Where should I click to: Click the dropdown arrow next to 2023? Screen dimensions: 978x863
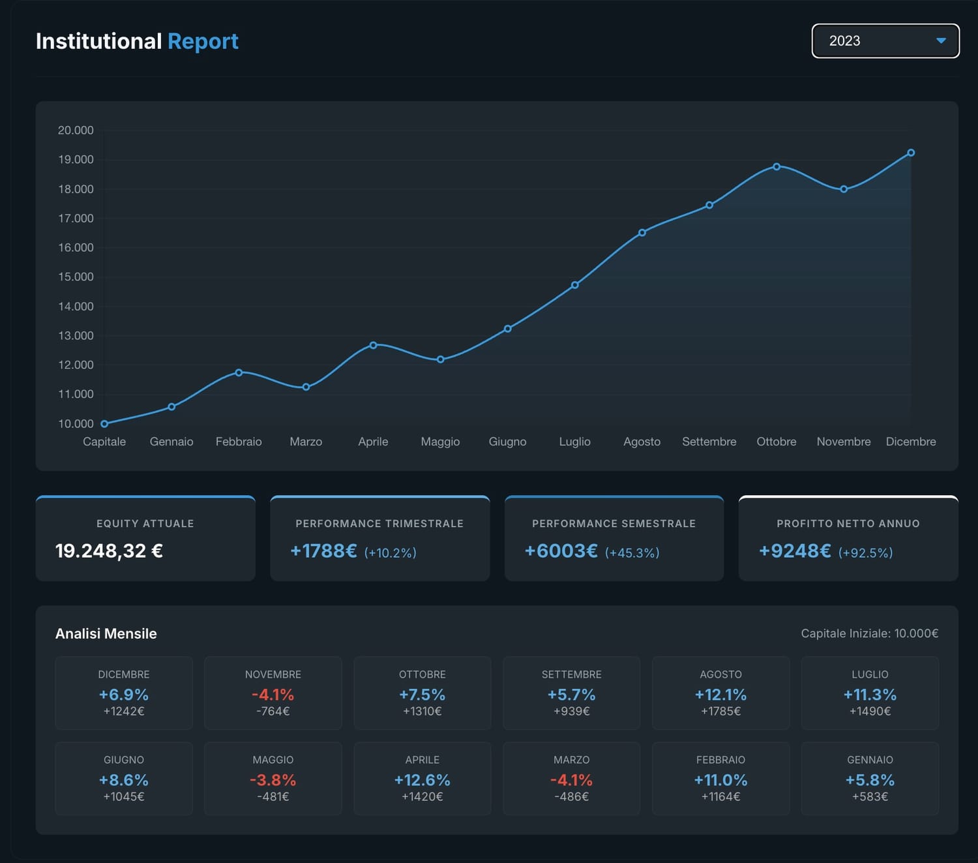click(941, 40)
